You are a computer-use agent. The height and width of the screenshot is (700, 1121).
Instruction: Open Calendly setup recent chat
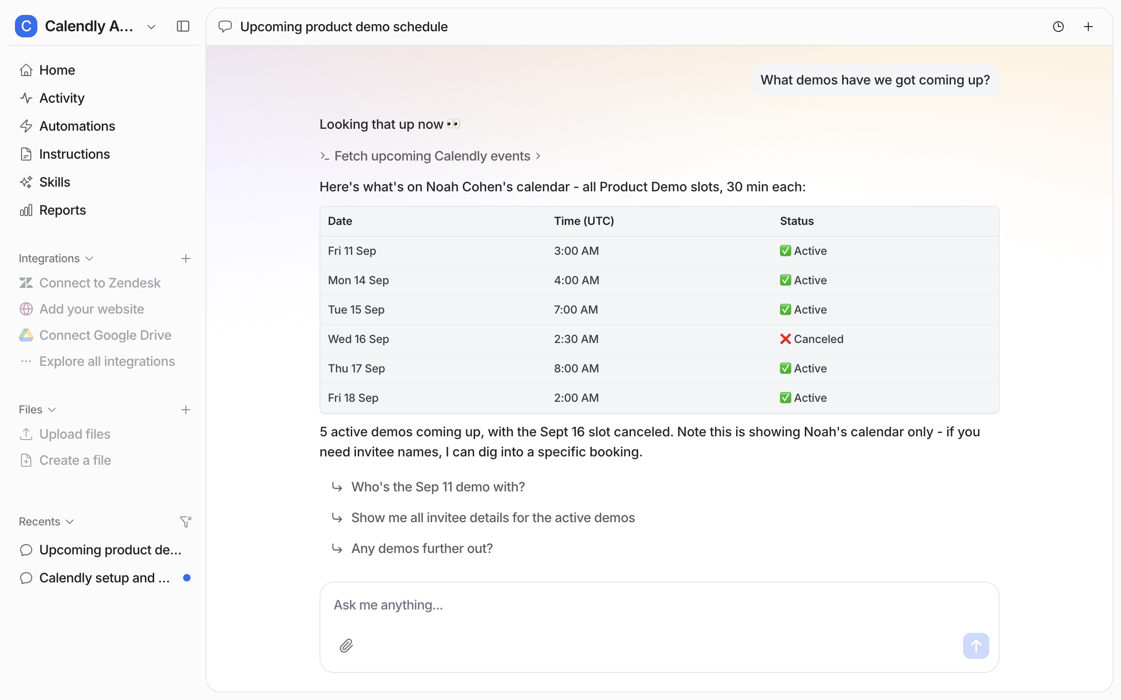click(x=103, y=578)
